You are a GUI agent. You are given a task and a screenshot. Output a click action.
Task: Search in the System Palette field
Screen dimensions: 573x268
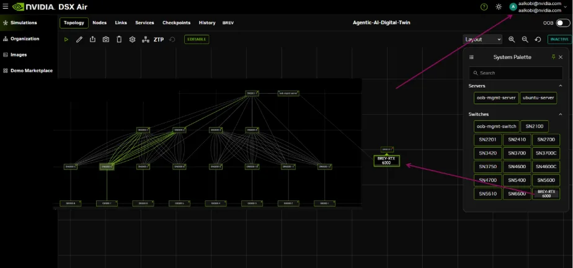tap(515, 73)
